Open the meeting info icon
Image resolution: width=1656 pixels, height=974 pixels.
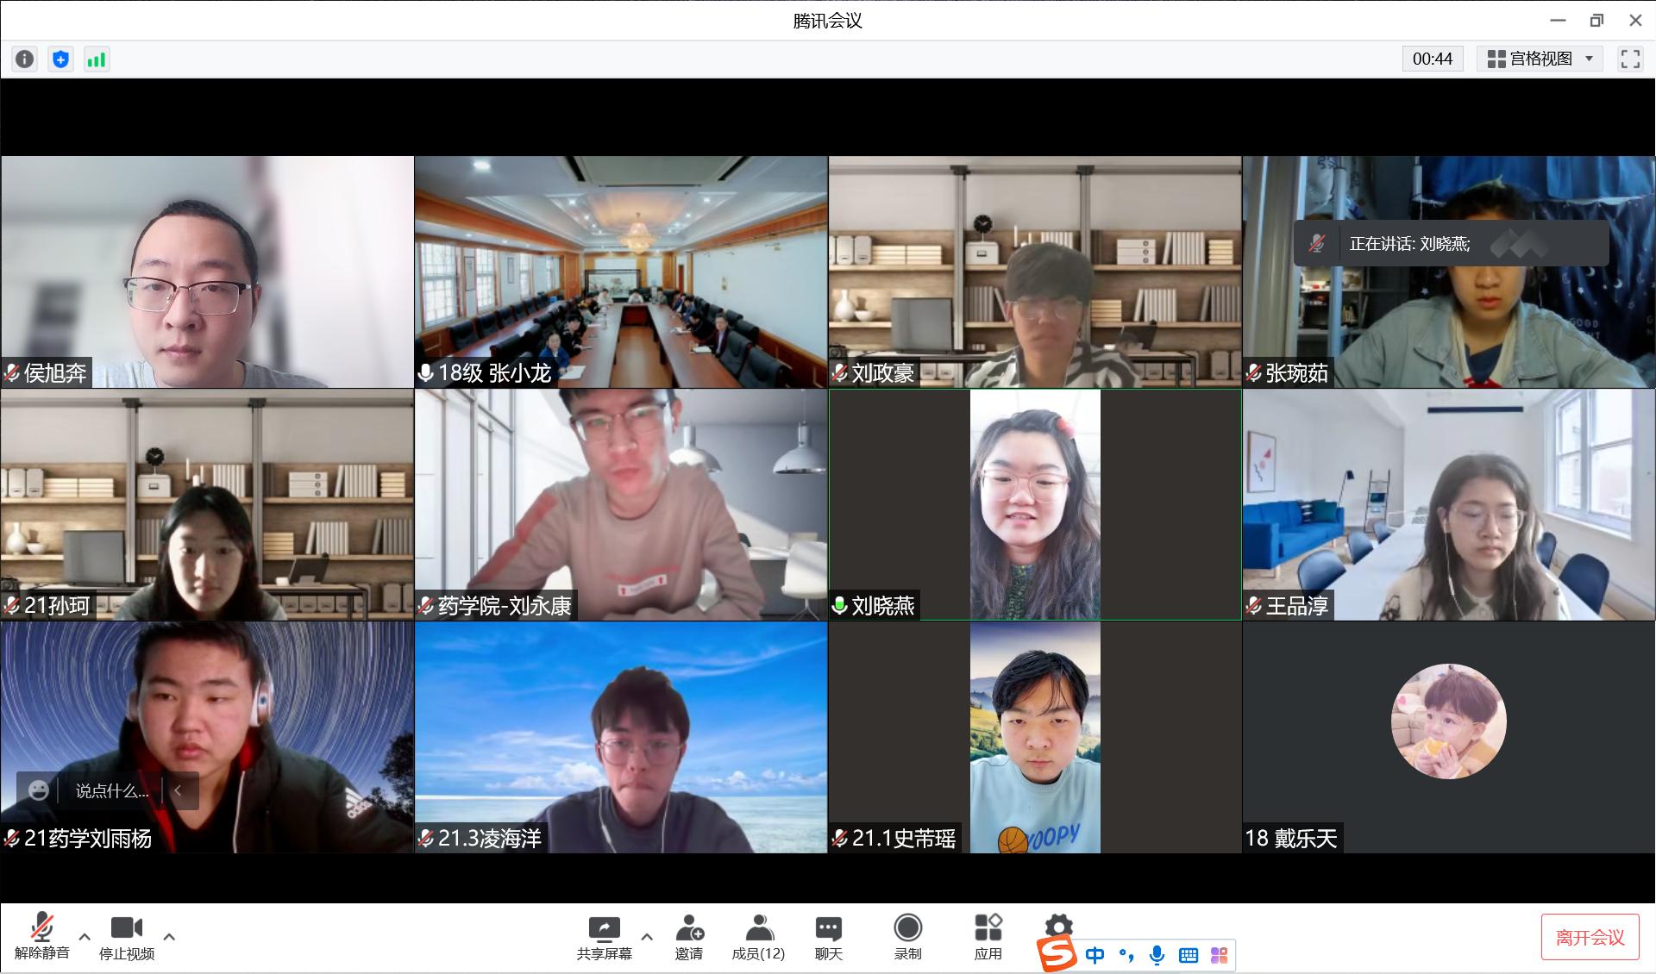(25, 59)
